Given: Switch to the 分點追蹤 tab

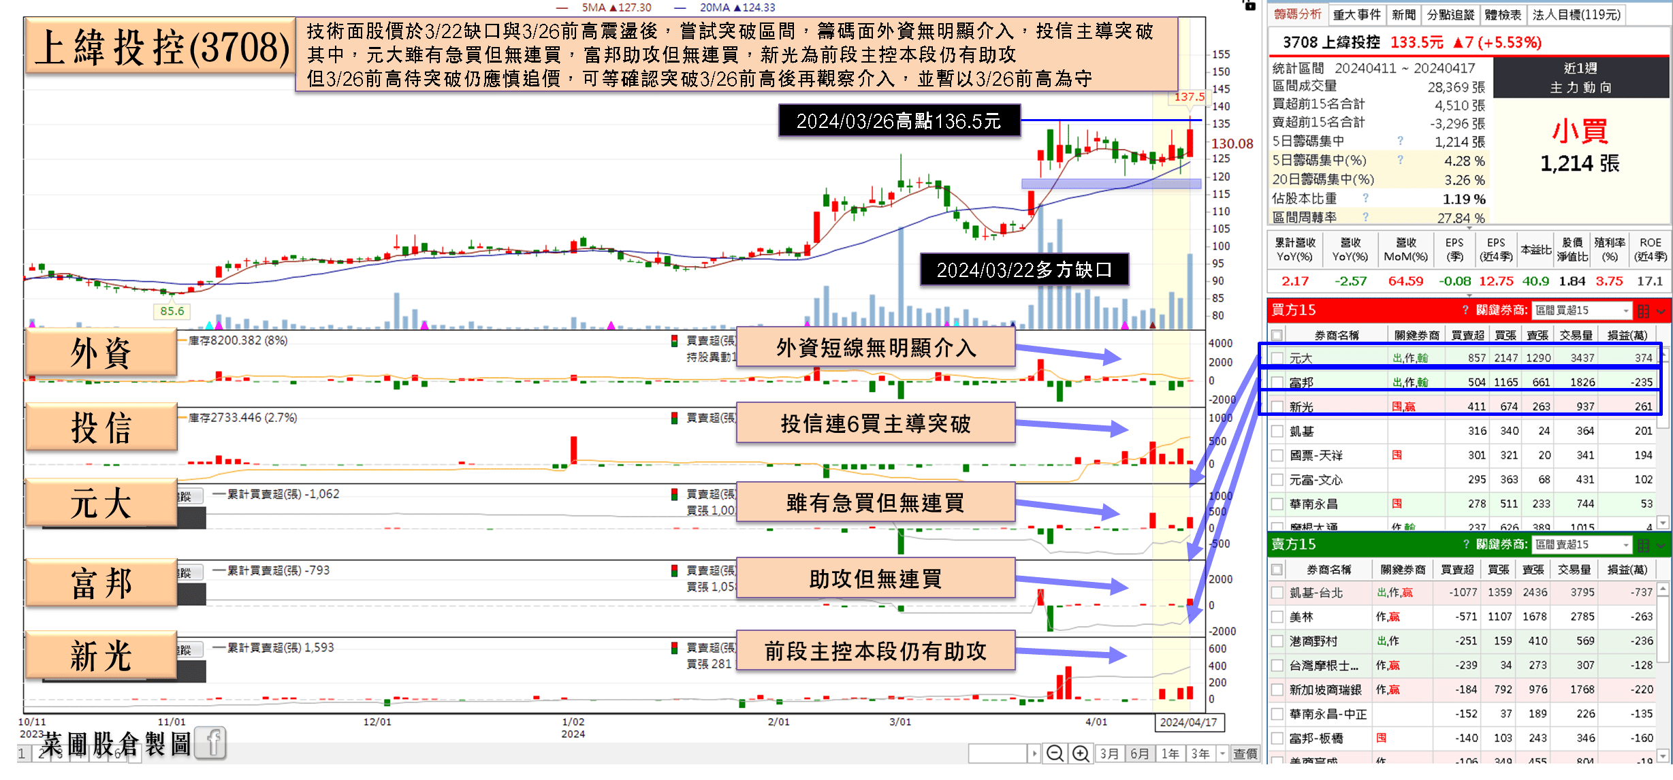Looking at the screenshot, I should (1450, 14).
